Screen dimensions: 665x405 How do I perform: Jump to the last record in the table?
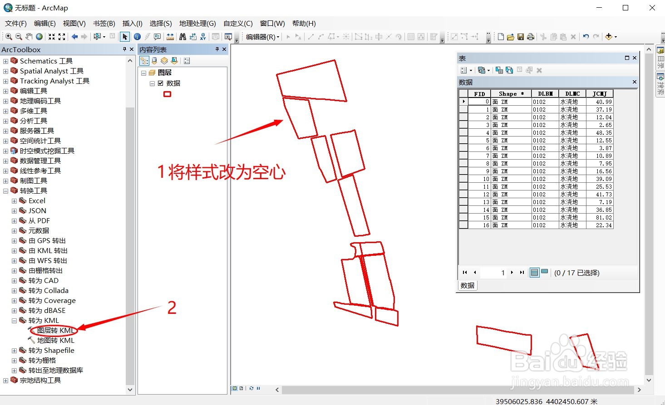pos(521,272)
